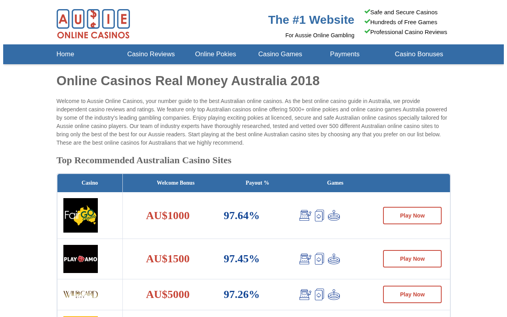The image size is (507, 317).
Task: Open the Fair Go casino logo thumbnail
Action: pyautogui.click(x=80, y=215)
